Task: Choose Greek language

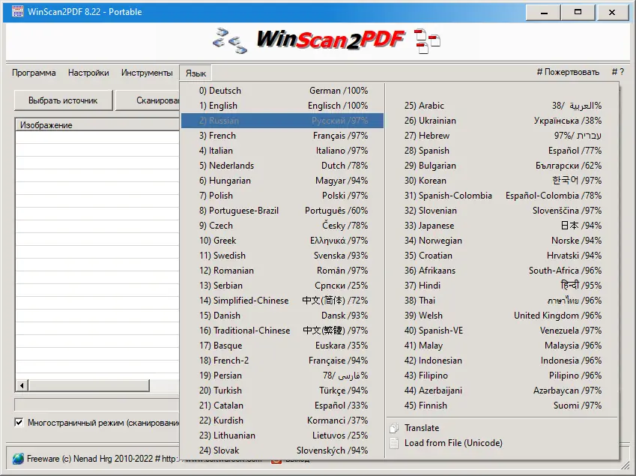Action: point(282,241)
